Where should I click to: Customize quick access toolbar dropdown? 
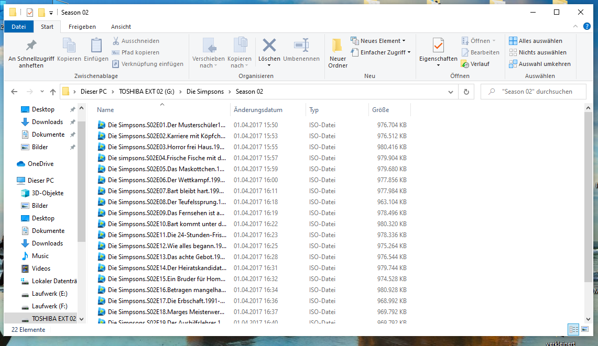point(51,13)
